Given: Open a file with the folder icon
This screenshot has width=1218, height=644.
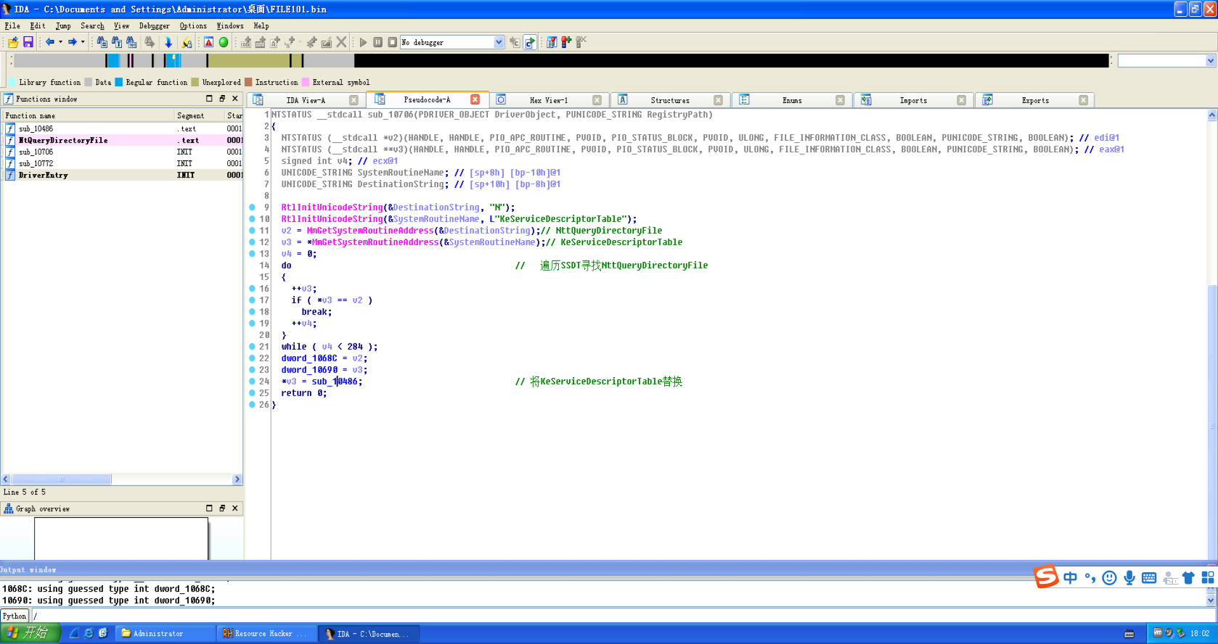Looking at the screenshot, I should click(13, 42).
